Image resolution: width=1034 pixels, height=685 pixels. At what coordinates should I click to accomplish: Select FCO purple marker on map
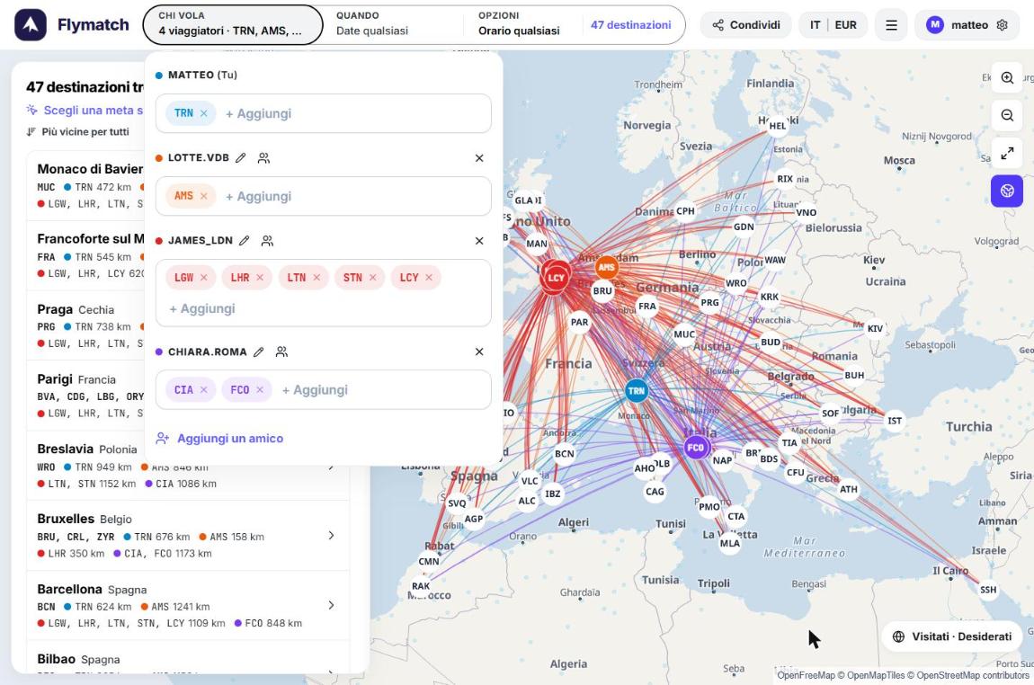[x=696, y=448]
